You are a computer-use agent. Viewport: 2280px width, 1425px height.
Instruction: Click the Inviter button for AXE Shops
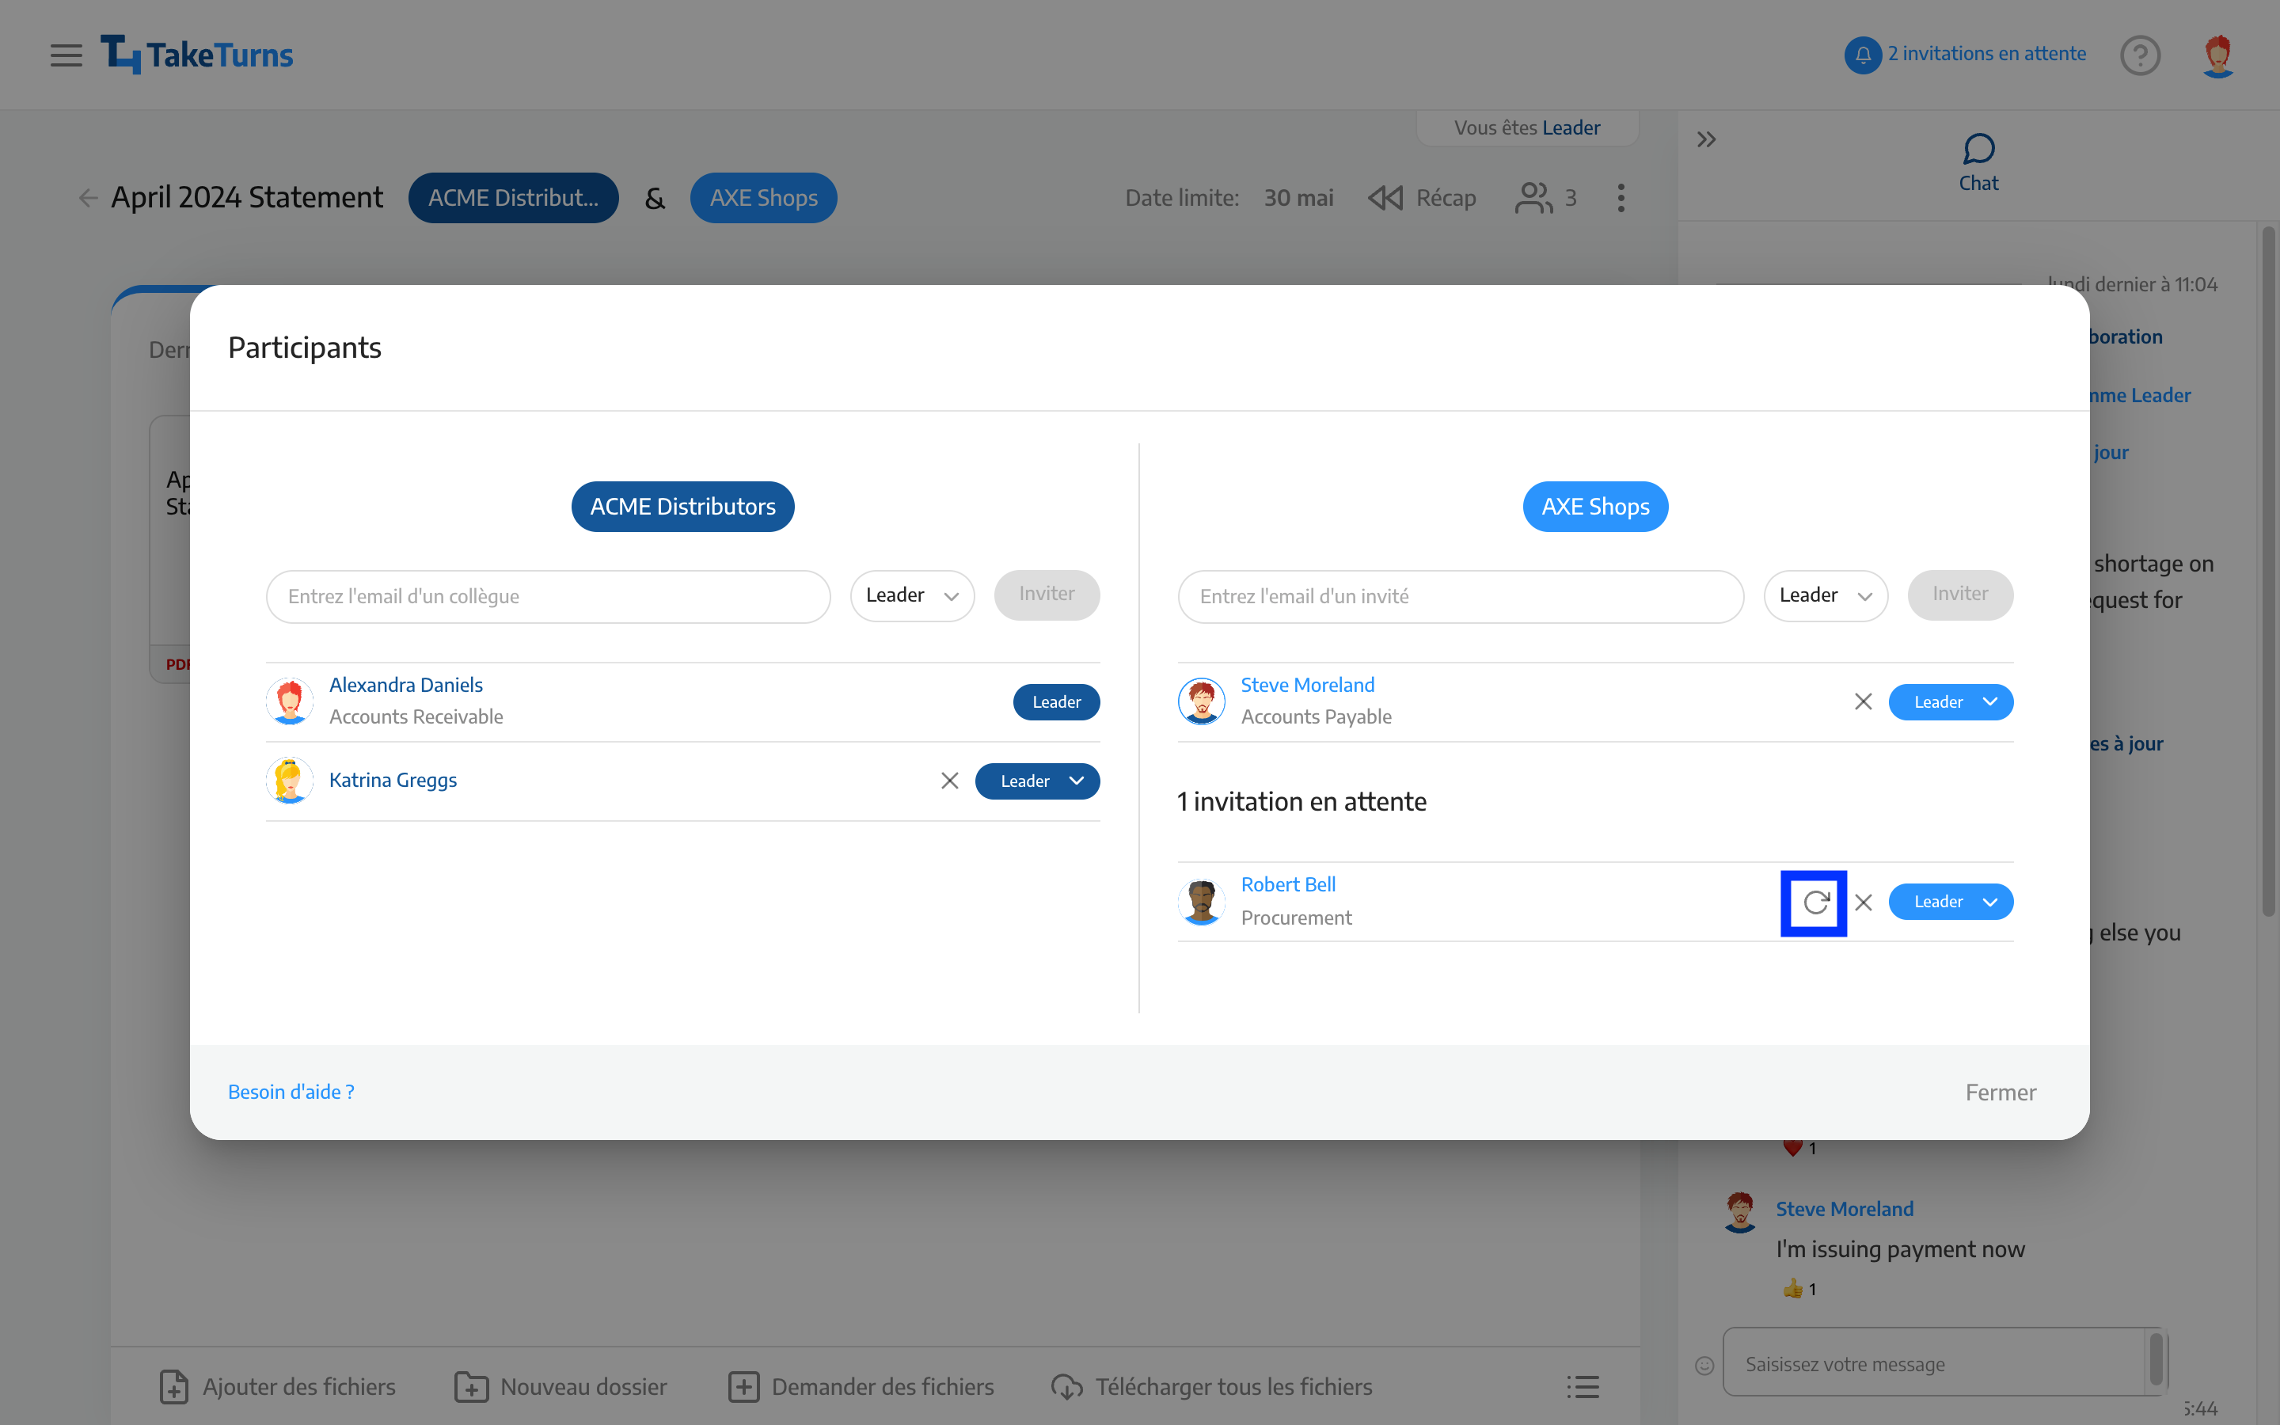[x=1961, y=595]
